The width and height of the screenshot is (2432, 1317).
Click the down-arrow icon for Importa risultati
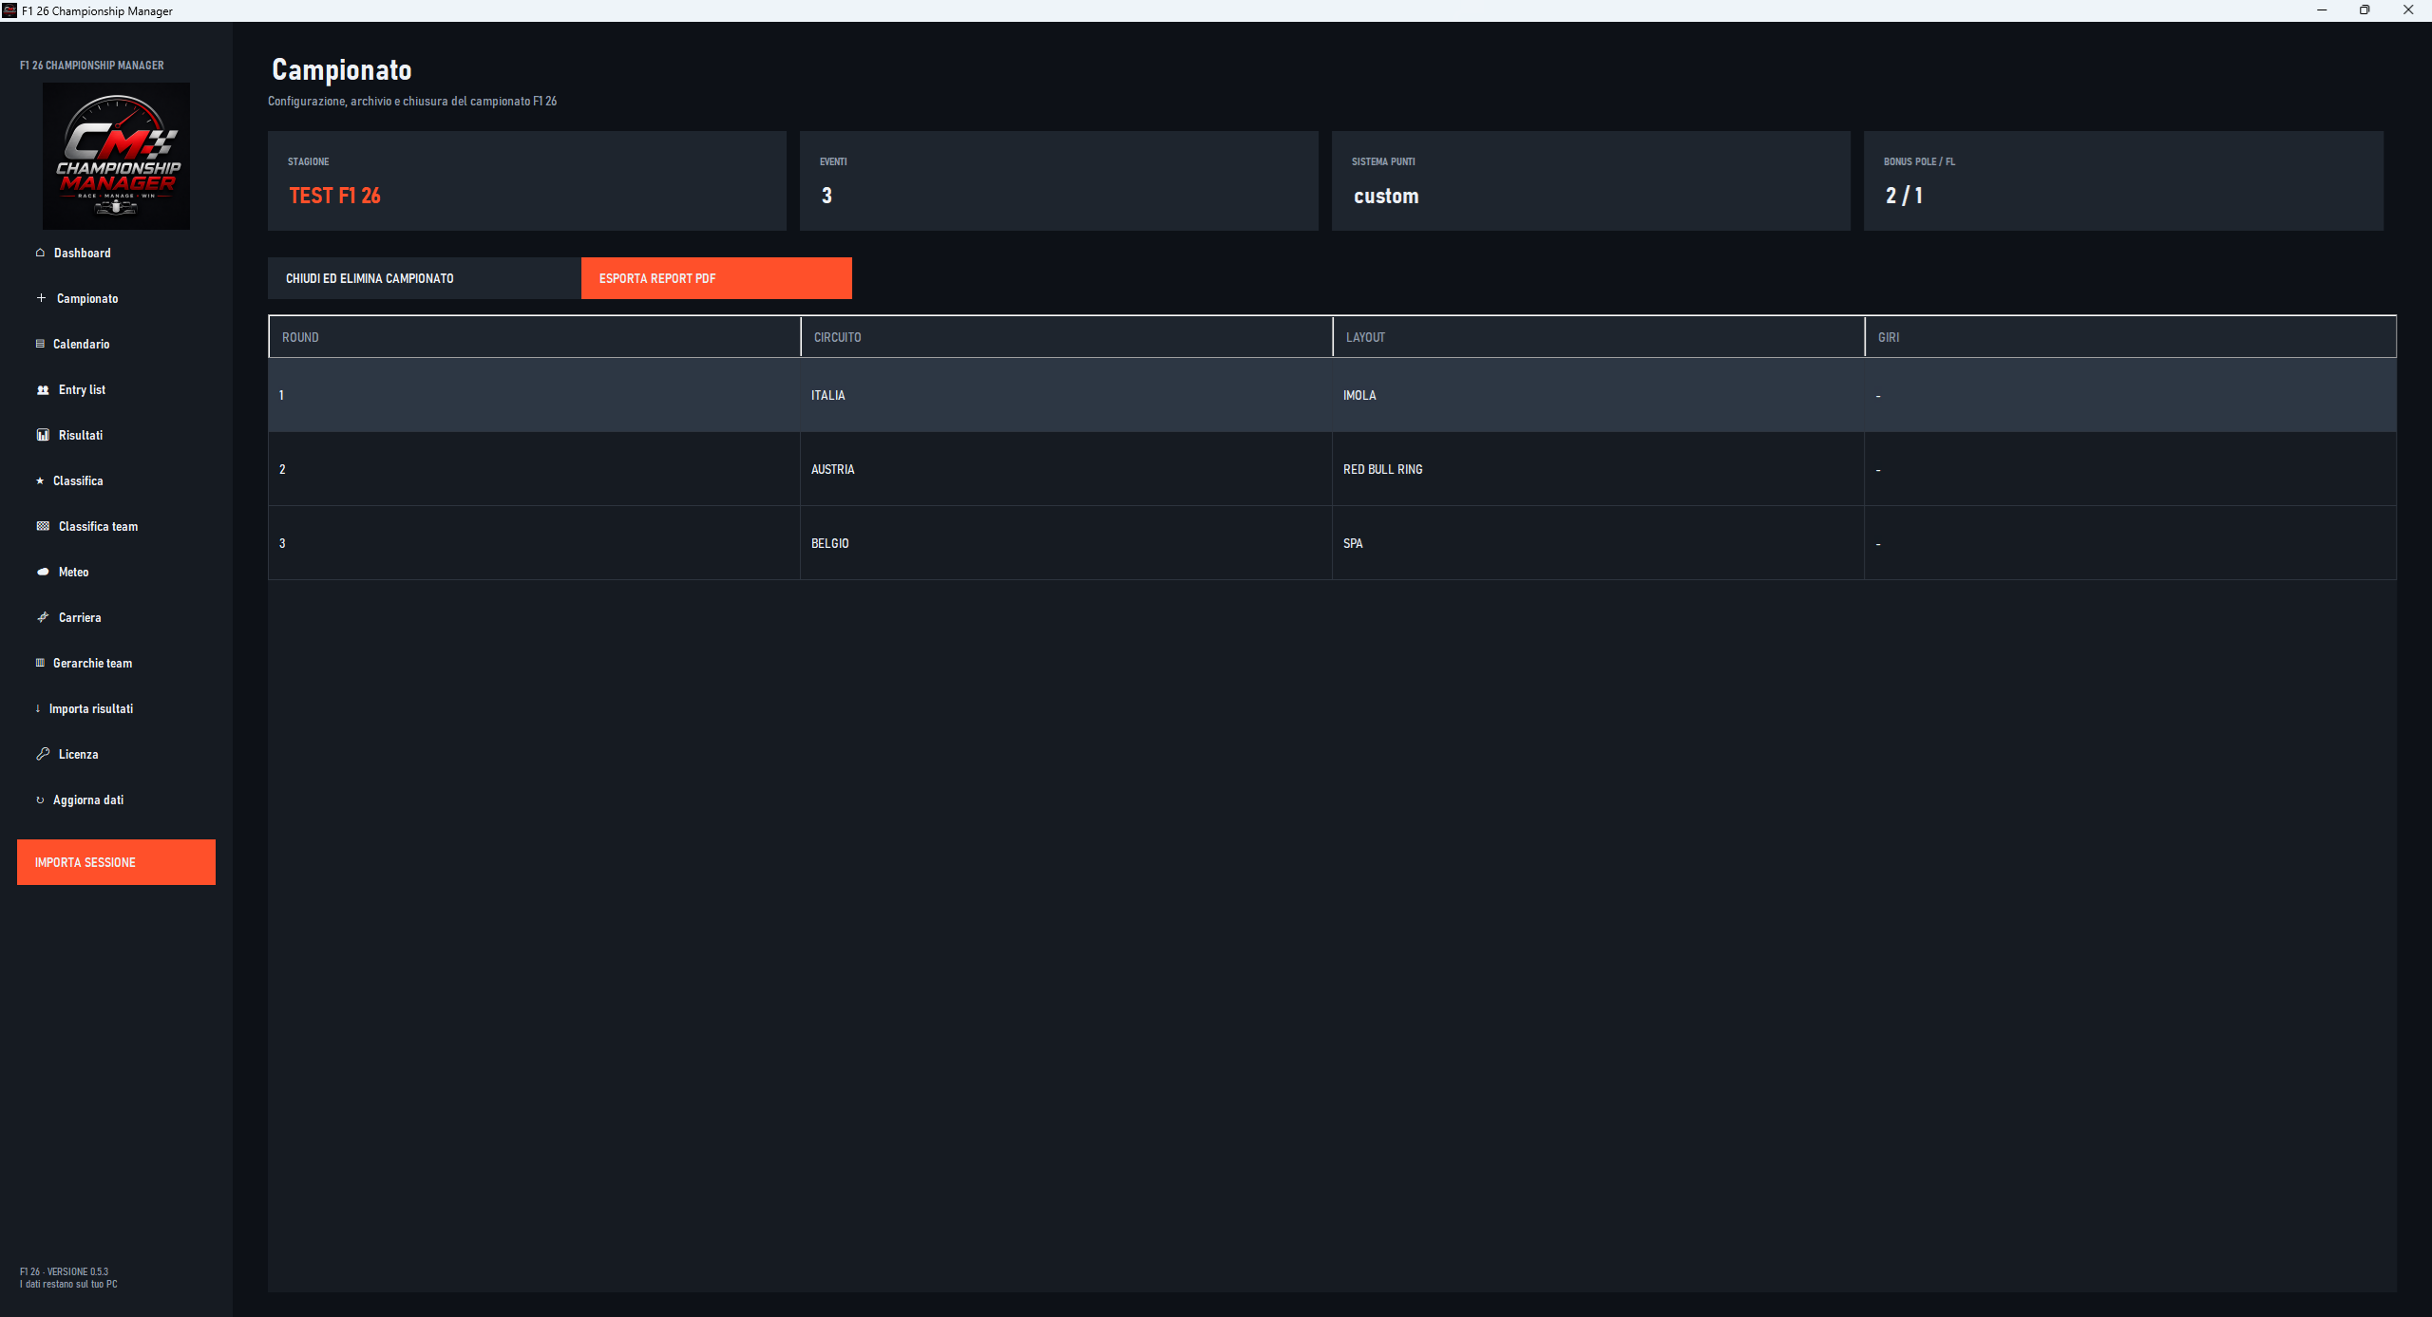tap(38, 708)
